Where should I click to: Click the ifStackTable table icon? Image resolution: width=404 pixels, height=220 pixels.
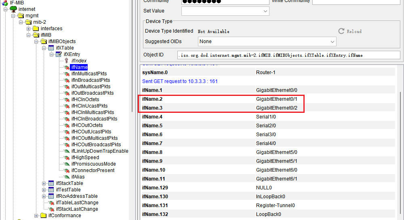click(x=51, y=183)
